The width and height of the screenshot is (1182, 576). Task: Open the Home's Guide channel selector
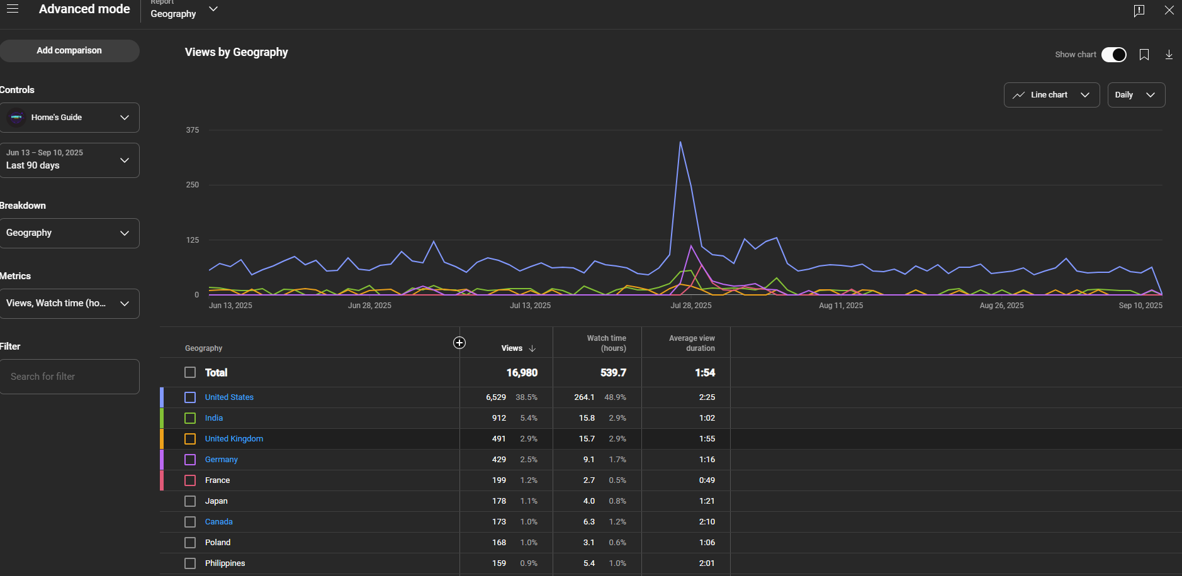(69, 118)
